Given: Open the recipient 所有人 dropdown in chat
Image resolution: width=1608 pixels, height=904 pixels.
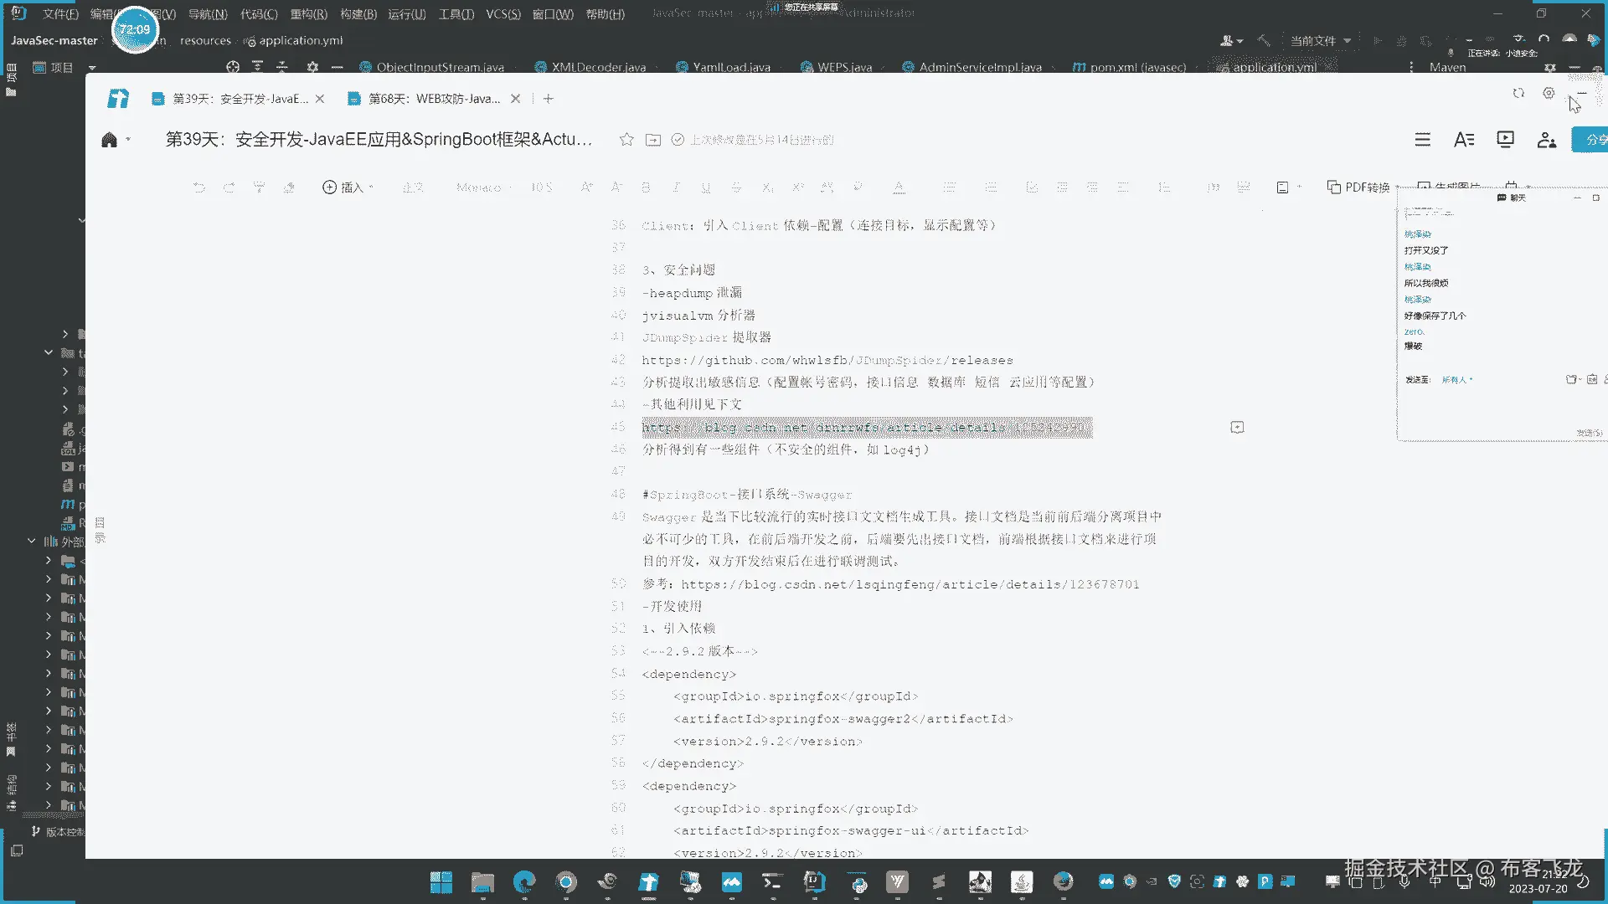Looking at the screenshot, I should (1456, 380).
